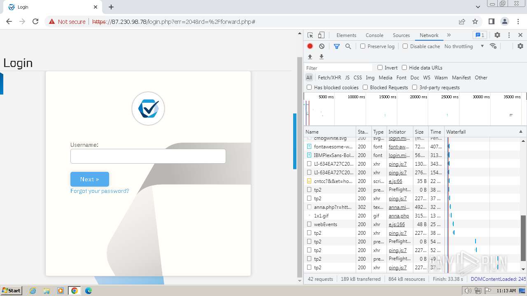Select the Network tab
527x296 pixels.
click(x=429, y=35)
